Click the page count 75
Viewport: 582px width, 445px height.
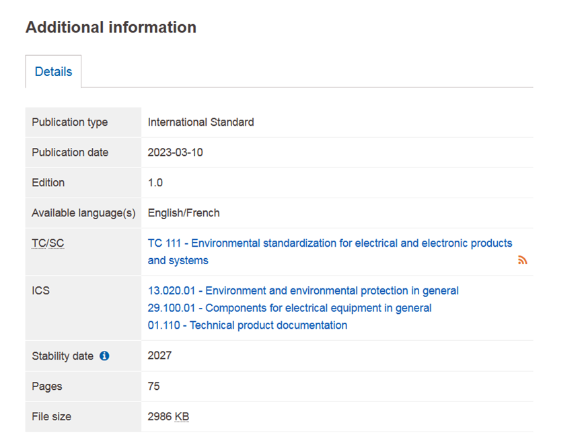[x=153, y=387]
